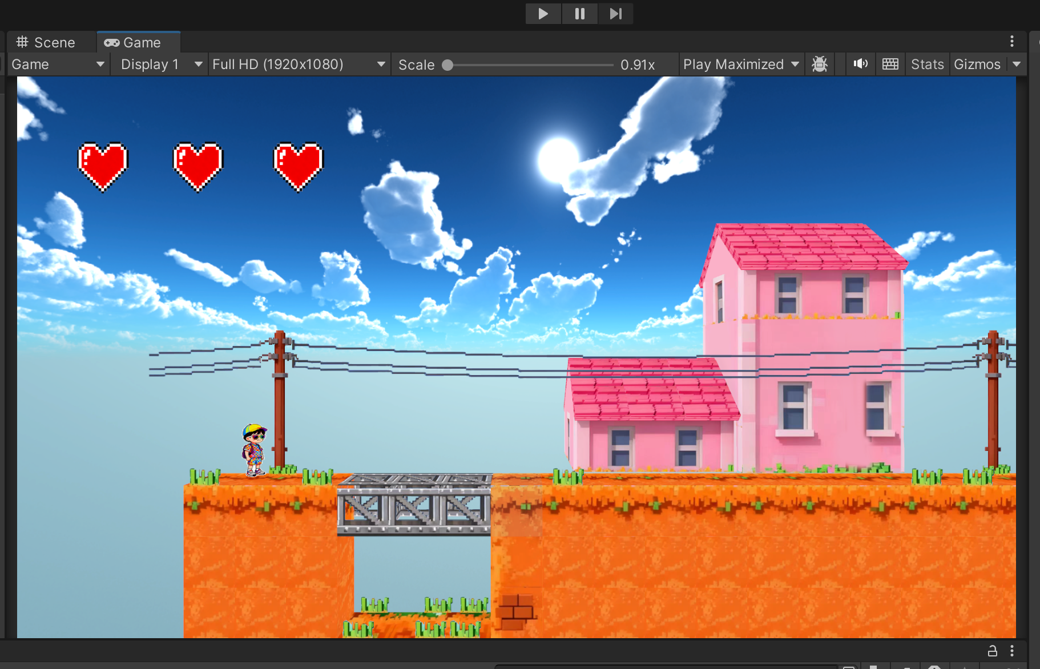Toggle the Stats overlay
Viewport: 1040px width, 669px height.
click(x=927, y=65)
